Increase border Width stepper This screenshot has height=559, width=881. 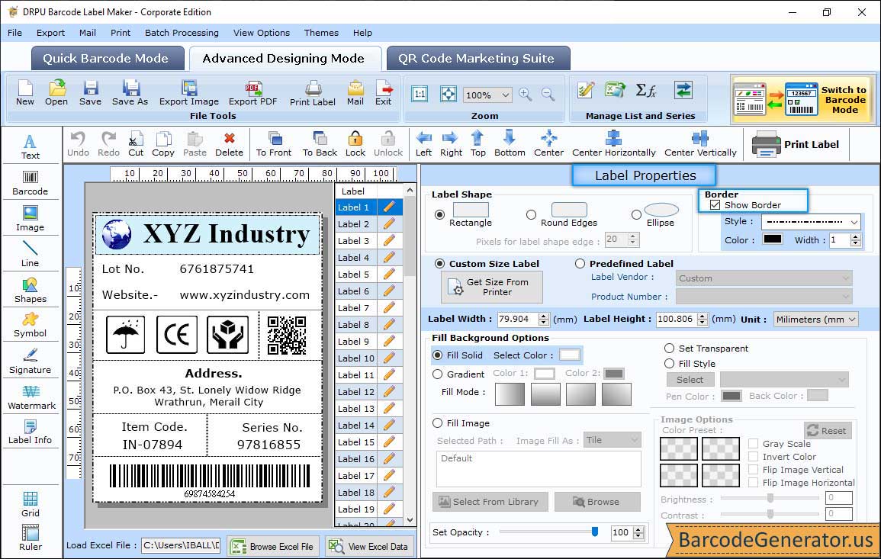coord(855,236)
